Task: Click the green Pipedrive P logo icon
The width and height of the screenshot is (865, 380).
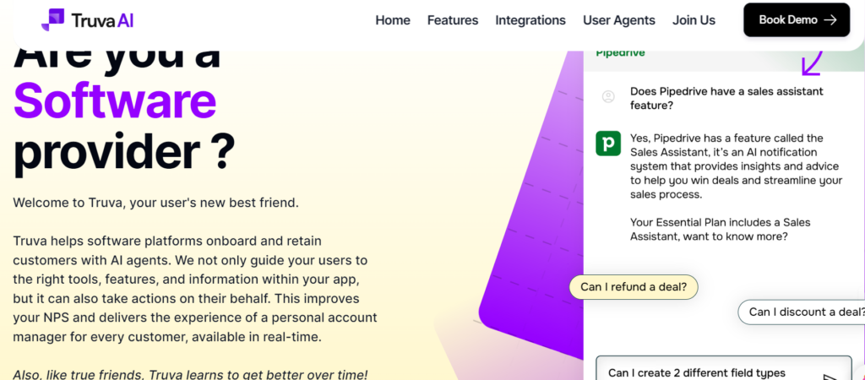Action: point(608,144)
